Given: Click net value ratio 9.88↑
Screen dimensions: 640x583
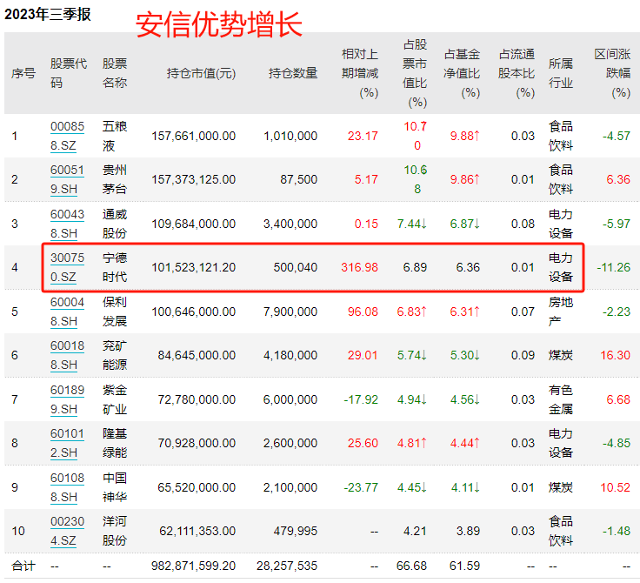Looking at the screenshot, I should point(465,136).
